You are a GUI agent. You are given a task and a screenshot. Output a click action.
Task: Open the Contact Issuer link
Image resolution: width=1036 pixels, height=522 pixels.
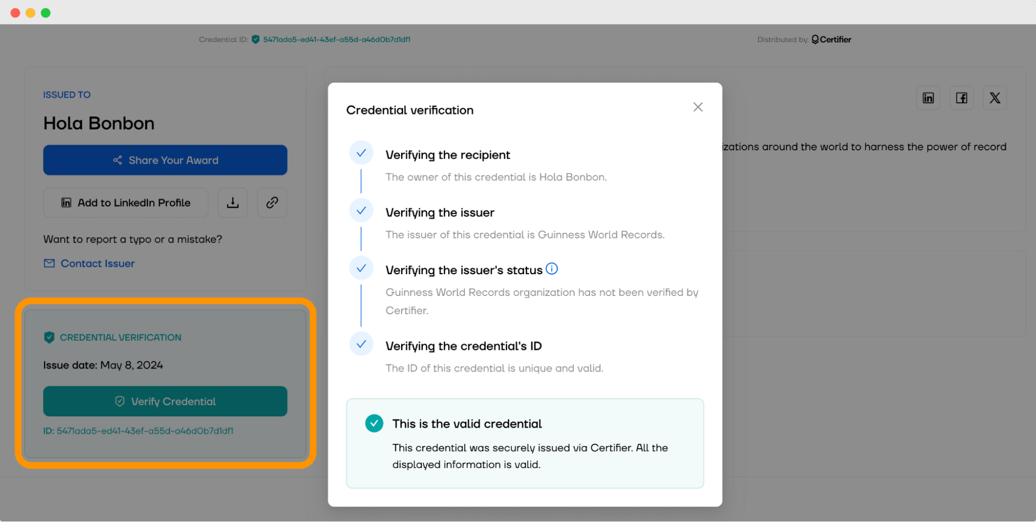(89, 263)
